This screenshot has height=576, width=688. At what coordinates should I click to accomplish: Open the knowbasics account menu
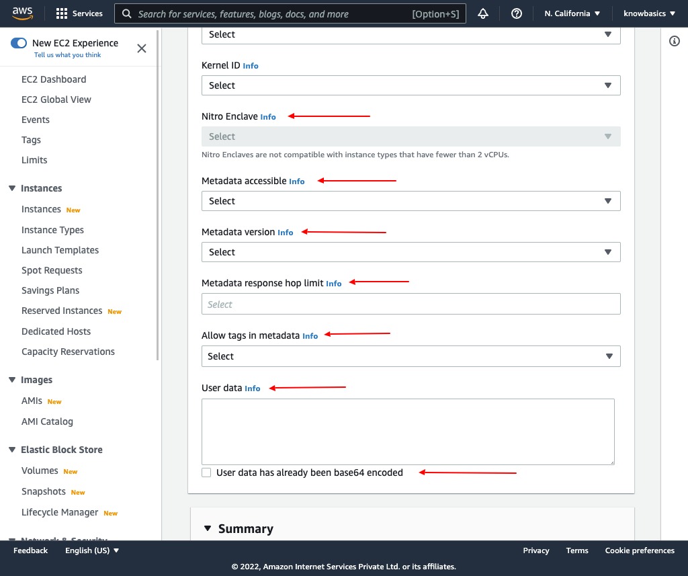click(x=650, y=13)
